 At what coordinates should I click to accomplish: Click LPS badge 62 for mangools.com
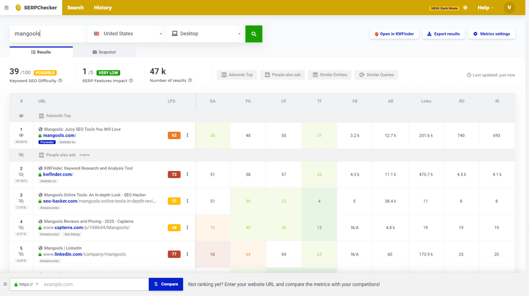pyautogui.click(x=174, y=135)
